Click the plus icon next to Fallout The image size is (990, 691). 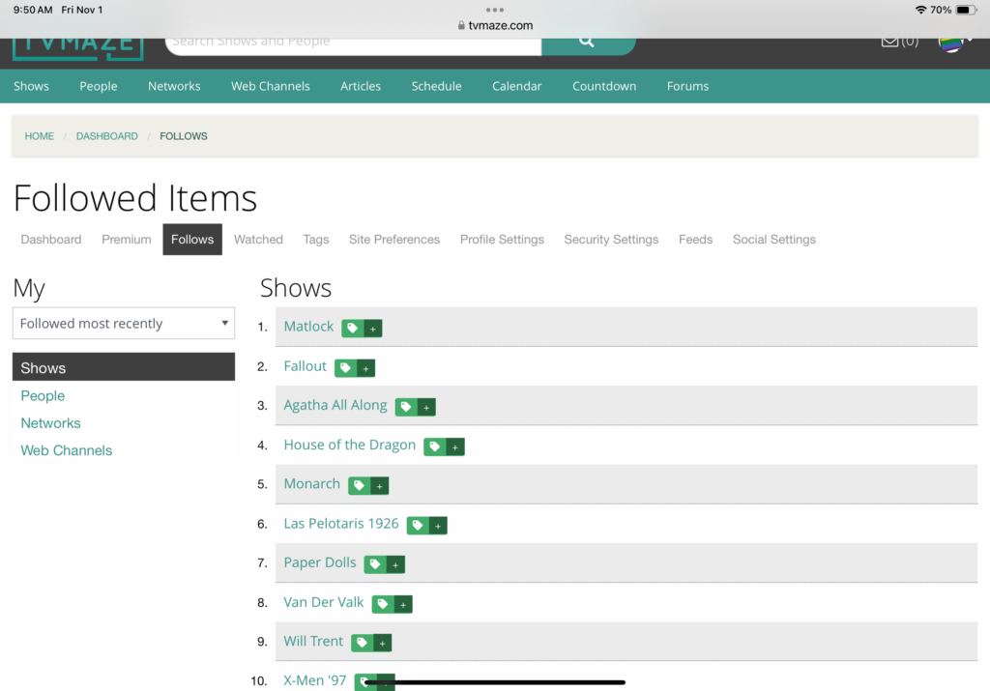[366, 368]
